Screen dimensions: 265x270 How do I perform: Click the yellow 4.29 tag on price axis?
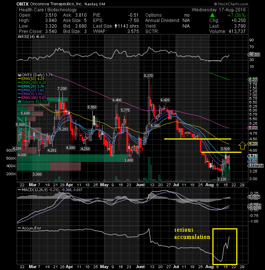coord(253,144)
